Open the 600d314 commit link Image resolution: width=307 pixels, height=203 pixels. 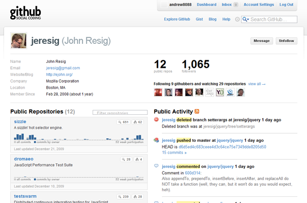click(x=193, y=173)
